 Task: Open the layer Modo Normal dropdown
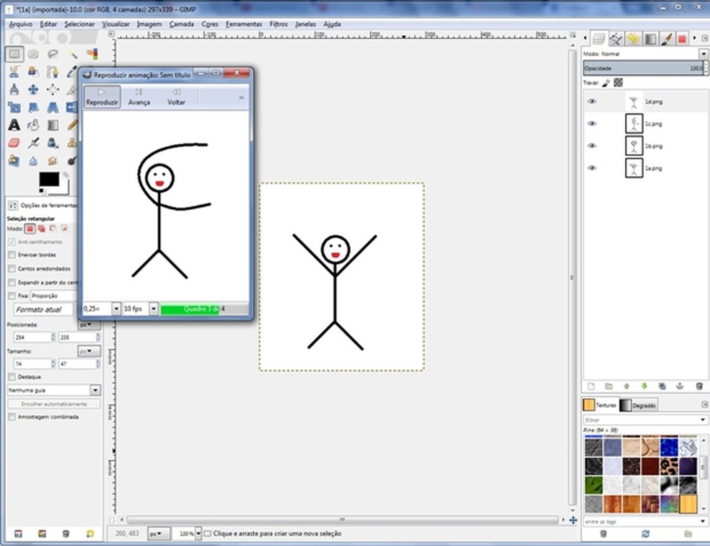tap(703, 54)
